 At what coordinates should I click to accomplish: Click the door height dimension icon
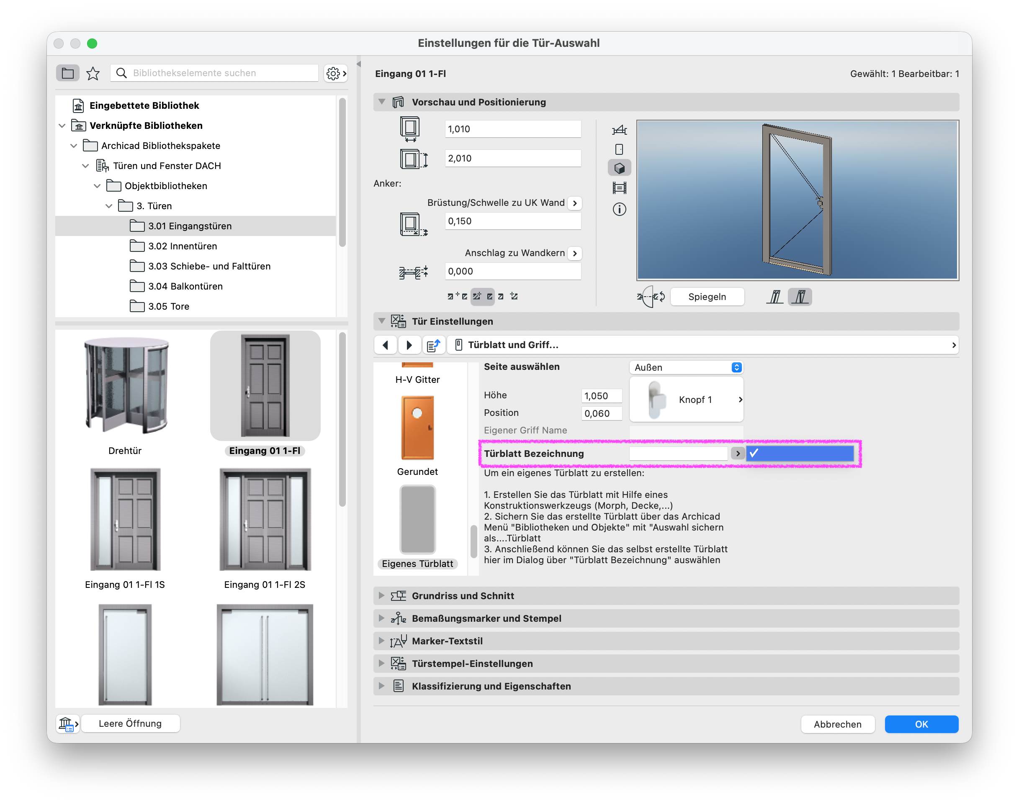point(413,159)
